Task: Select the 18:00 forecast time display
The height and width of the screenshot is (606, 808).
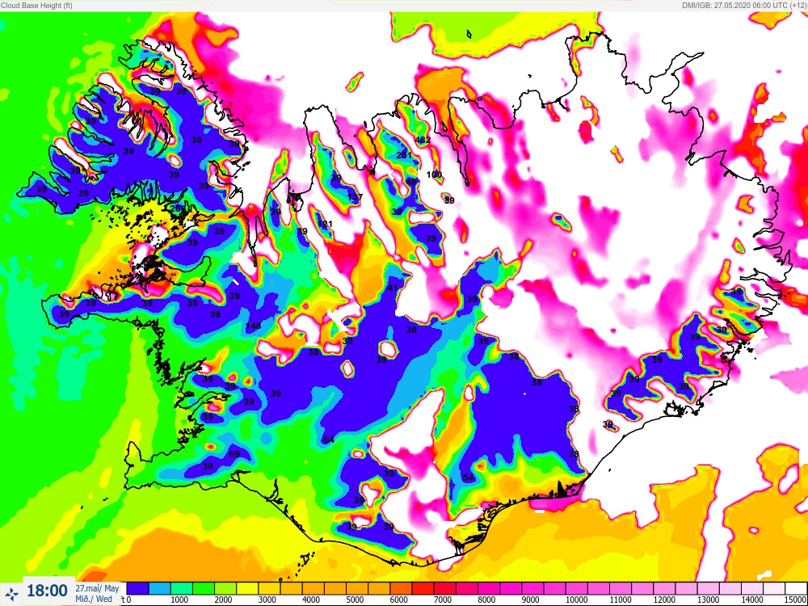Action: (47, 591)
